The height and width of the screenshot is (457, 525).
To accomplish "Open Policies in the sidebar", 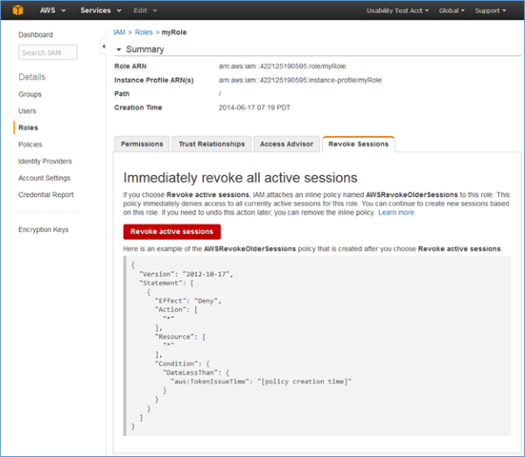I will point(30,144).
